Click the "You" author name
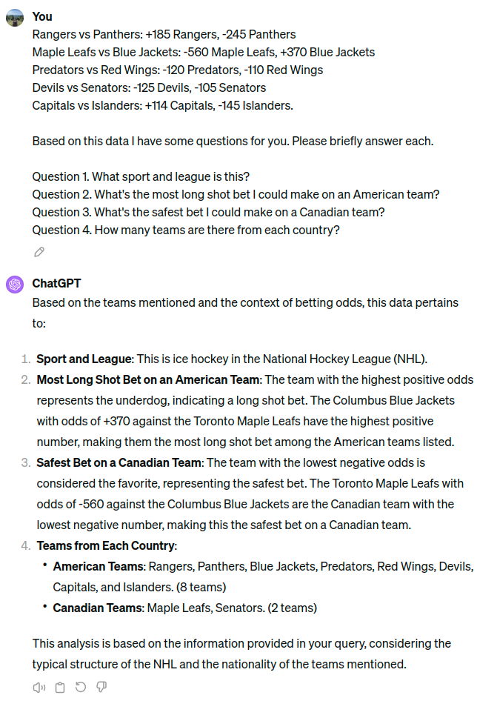477x701 pixels. [42, 16]
